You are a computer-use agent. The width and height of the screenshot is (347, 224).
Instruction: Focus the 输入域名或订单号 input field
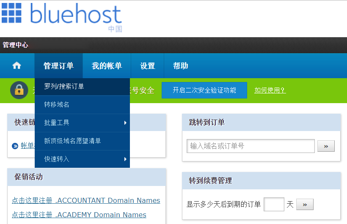click(x=251, y=146)
